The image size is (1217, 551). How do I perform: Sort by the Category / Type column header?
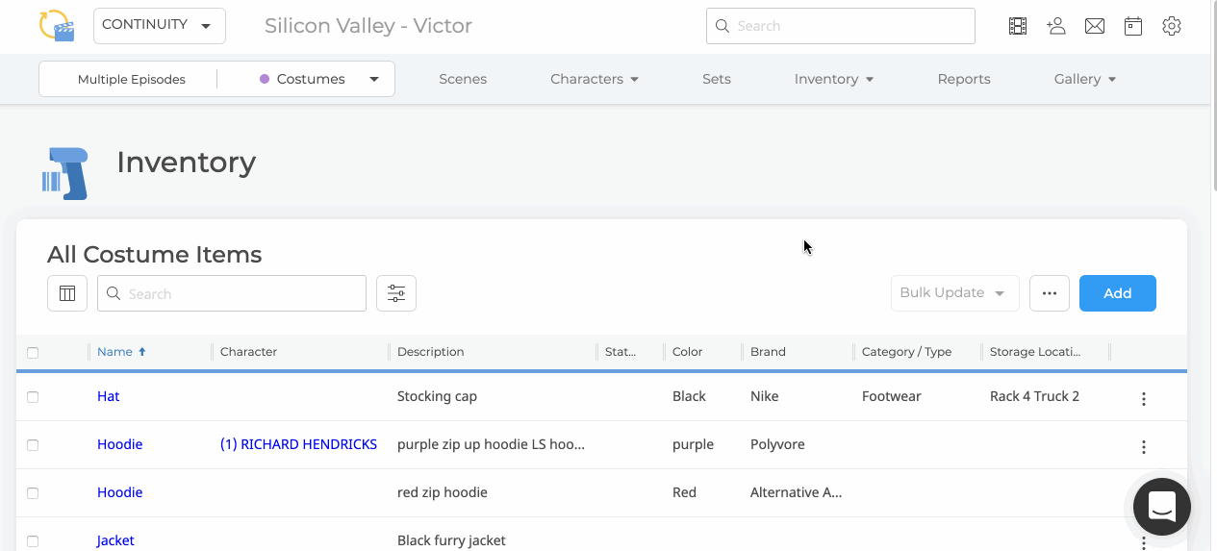coord(906,352)
